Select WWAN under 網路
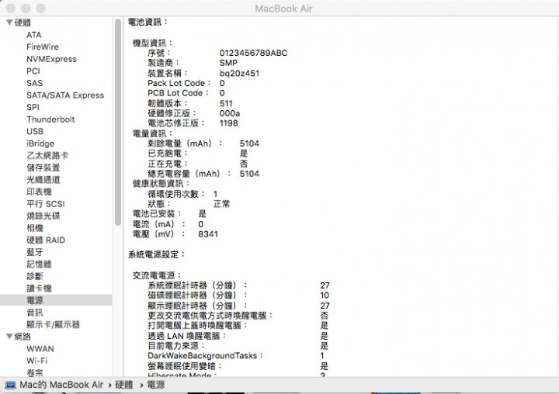 click(x=40, y=349)
